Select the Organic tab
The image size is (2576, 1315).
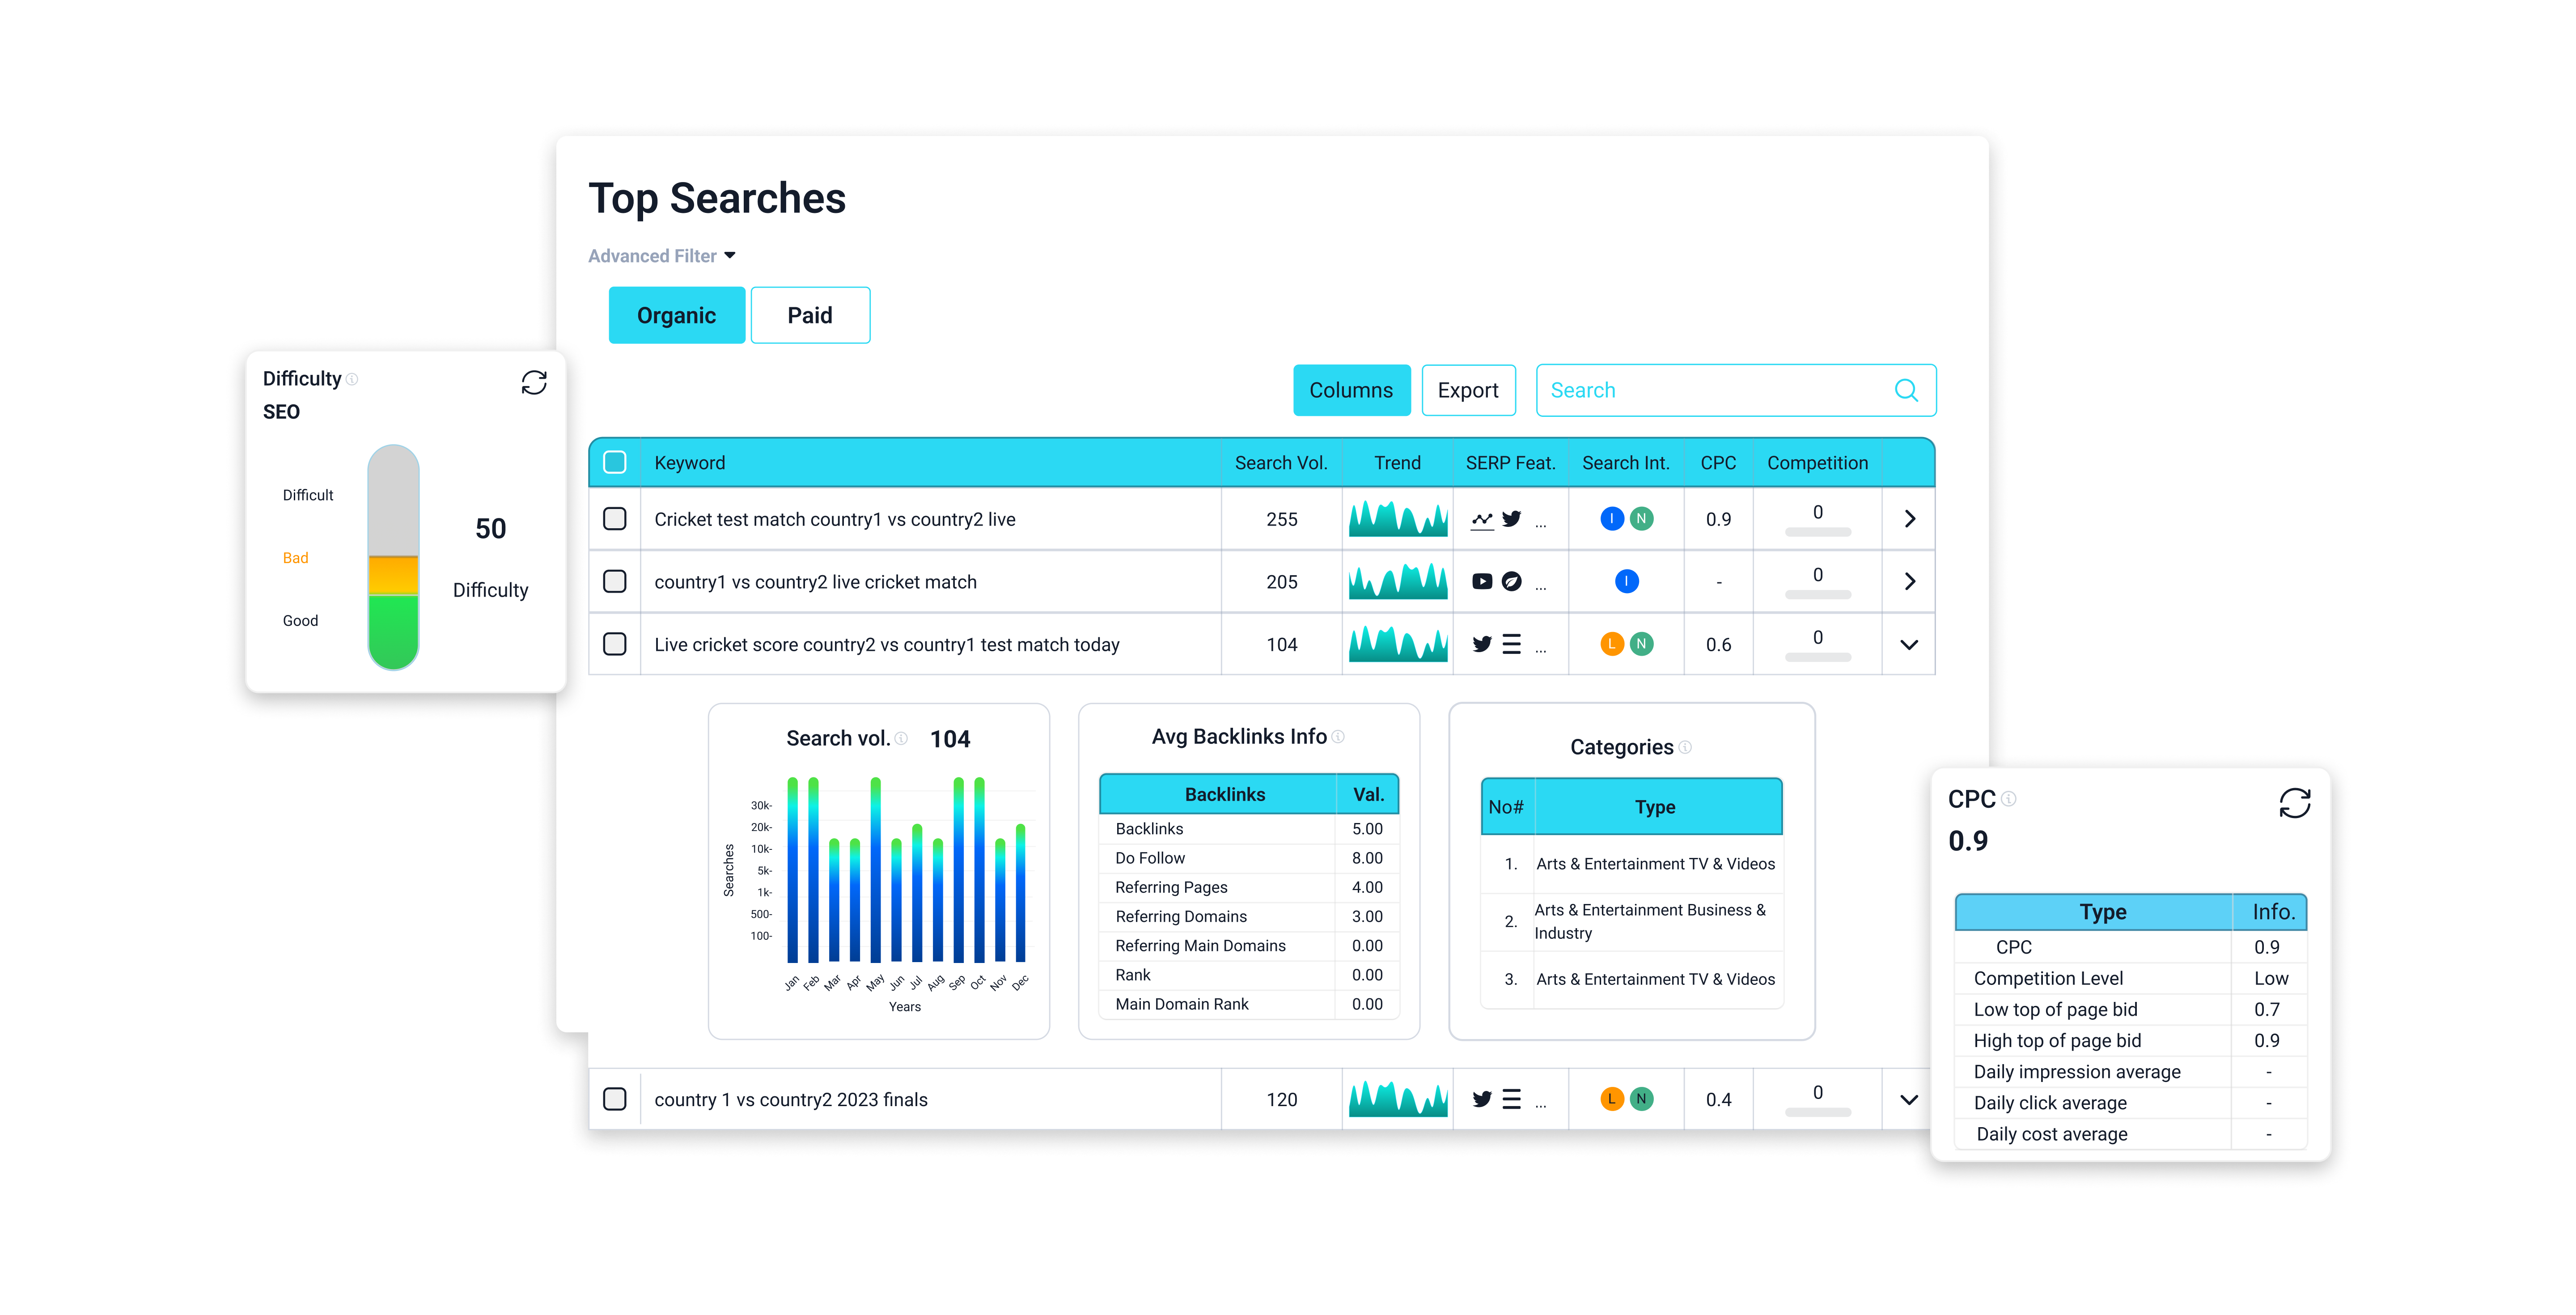pos(676,316)
